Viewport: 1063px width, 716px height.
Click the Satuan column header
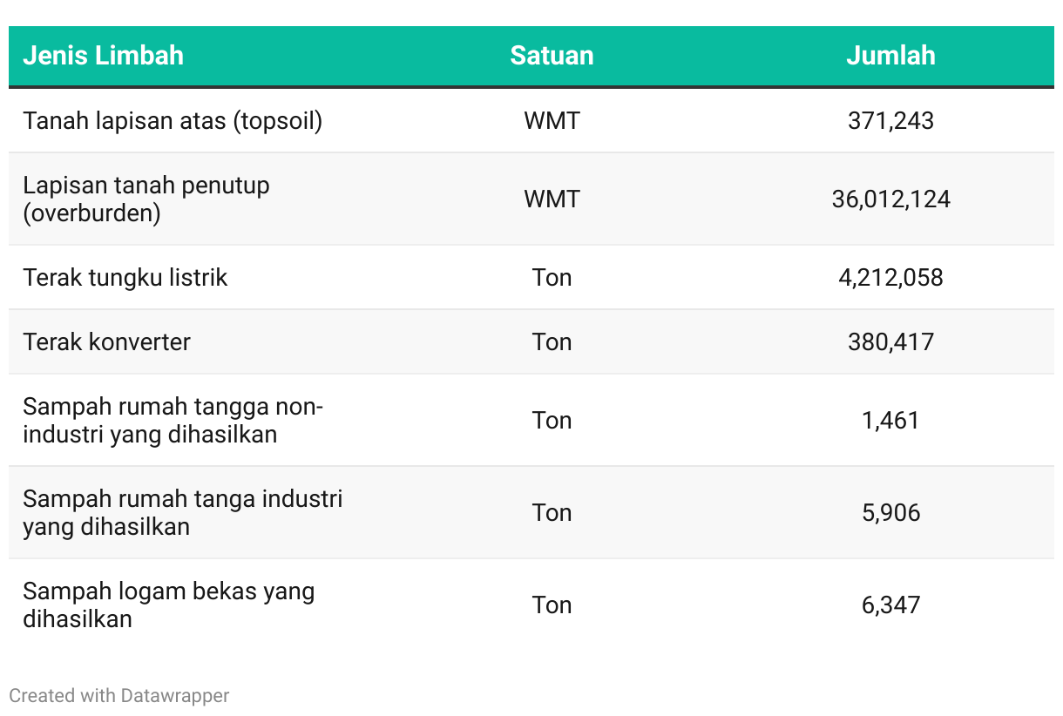(x=552, y=56)
